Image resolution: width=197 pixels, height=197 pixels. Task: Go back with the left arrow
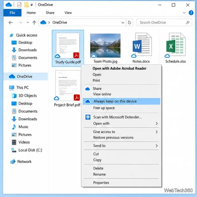[10, 22]
